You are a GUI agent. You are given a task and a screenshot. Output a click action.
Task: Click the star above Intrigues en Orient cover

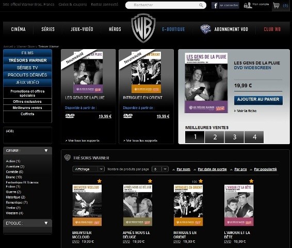(201, 181)
